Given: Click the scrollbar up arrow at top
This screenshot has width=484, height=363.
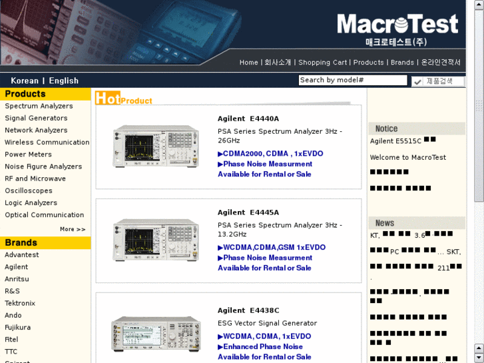Looking at the screenshot, I should pyautogui.click(x=479, y=4).
